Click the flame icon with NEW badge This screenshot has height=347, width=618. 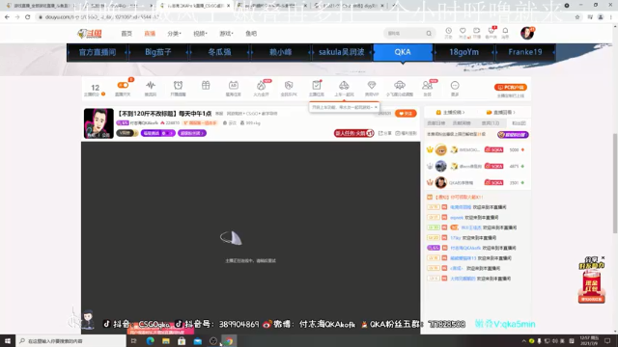coord(261,86)
